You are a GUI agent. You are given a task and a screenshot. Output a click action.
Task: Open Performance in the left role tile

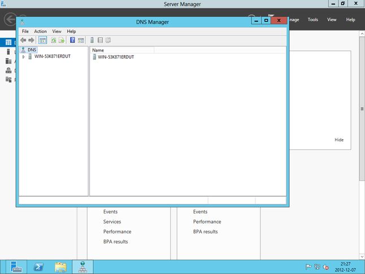pyautogui.click(x=117, y=232)
